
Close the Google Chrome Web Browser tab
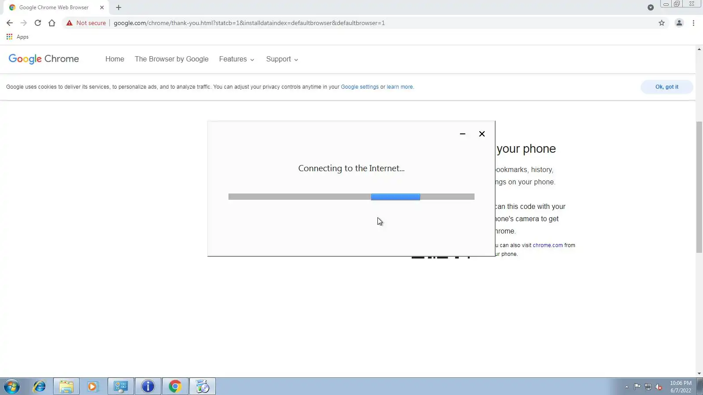(x=102, y=7)
